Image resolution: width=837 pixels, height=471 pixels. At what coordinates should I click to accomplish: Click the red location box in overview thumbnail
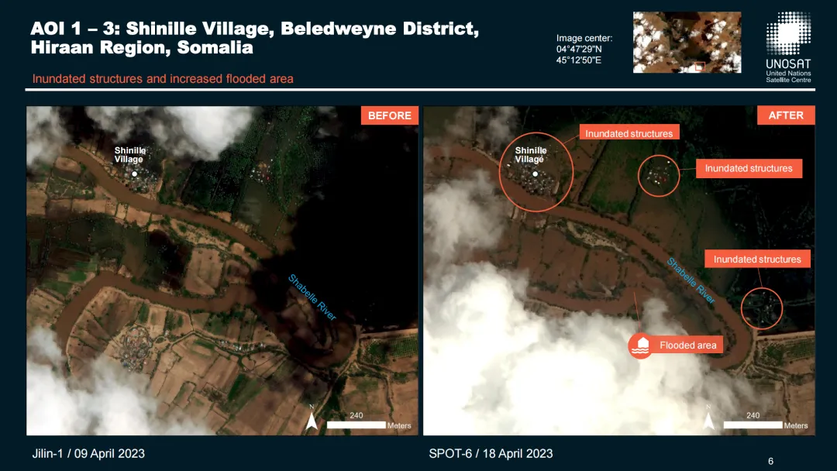(x=700, y=66)
